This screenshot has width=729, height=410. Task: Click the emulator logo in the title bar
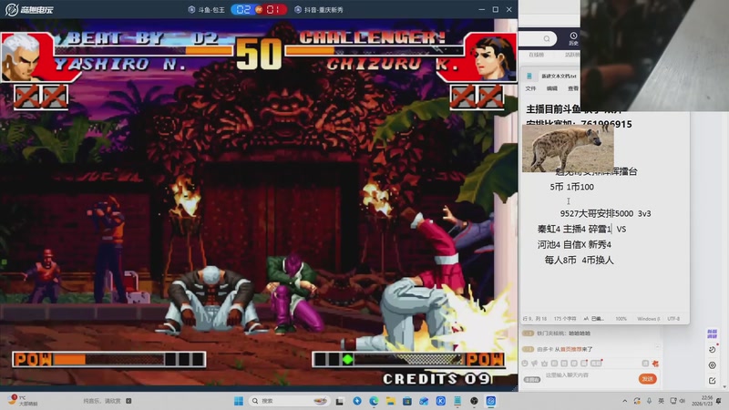click(29, 9)
